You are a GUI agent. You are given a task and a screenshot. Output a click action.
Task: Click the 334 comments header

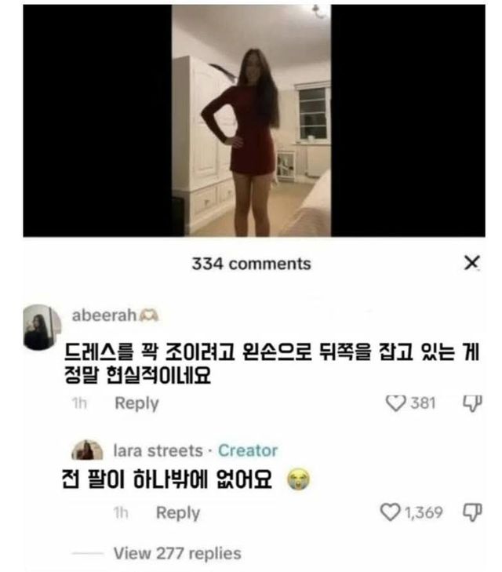click(252, 264)
